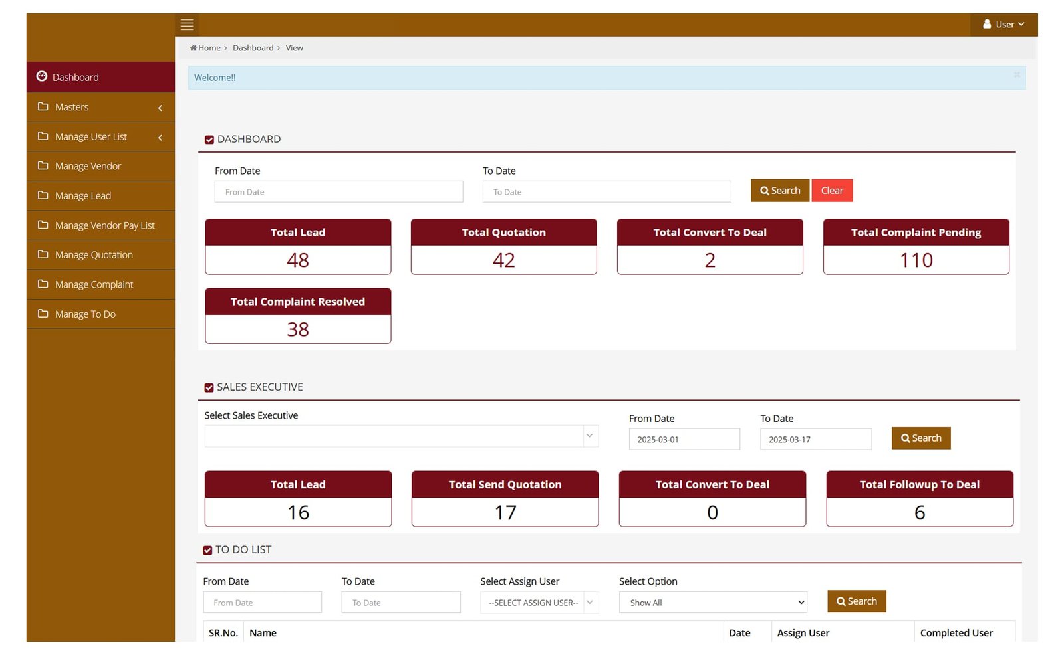Open Manage Complaint from sidebar
This screenshot has height=655, width=1064.
[94, 284]
